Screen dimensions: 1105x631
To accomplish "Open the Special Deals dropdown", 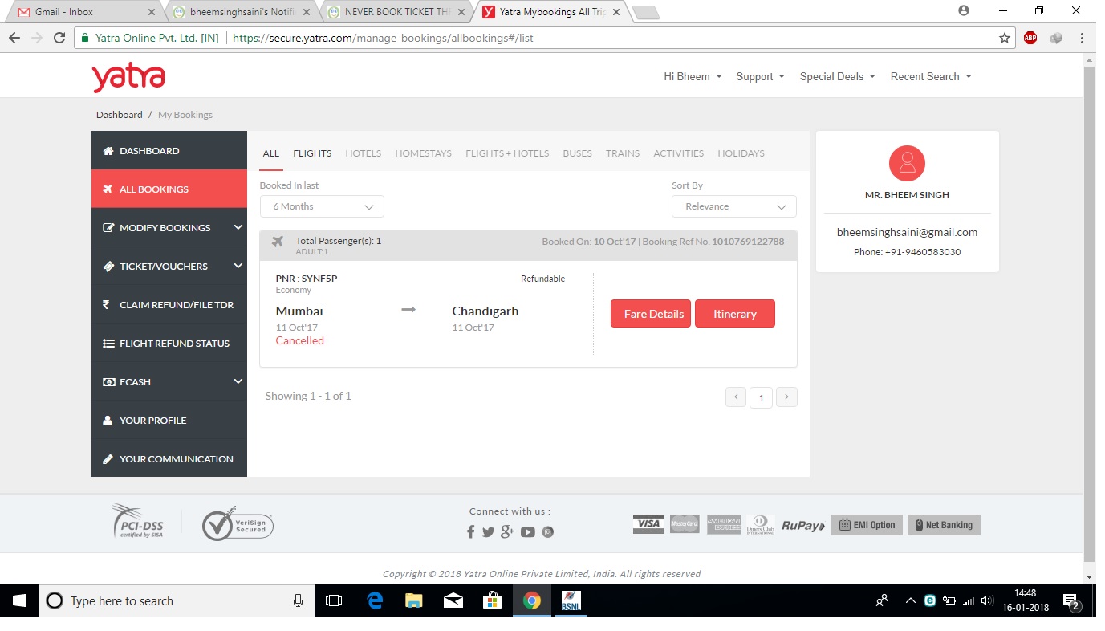I will point(838,77).
